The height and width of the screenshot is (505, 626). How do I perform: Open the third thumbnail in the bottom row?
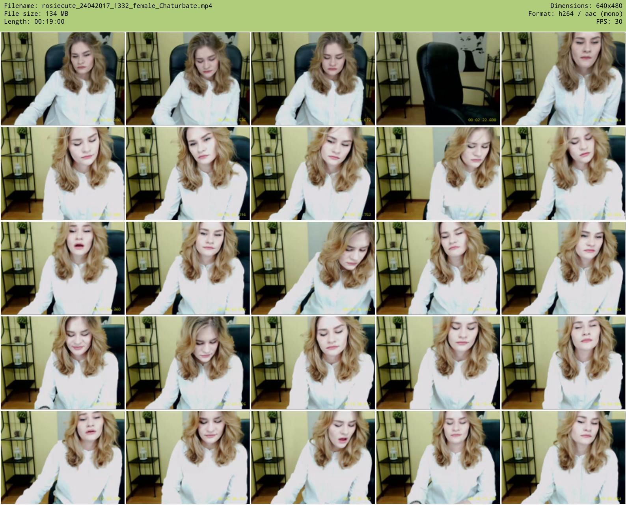(x=313, y=457)
